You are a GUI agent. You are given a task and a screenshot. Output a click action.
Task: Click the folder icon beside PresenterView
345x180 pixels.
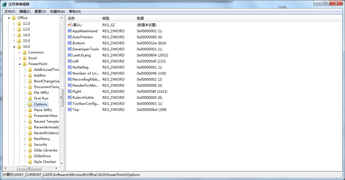pyautogui.click(x=30, y=116)
